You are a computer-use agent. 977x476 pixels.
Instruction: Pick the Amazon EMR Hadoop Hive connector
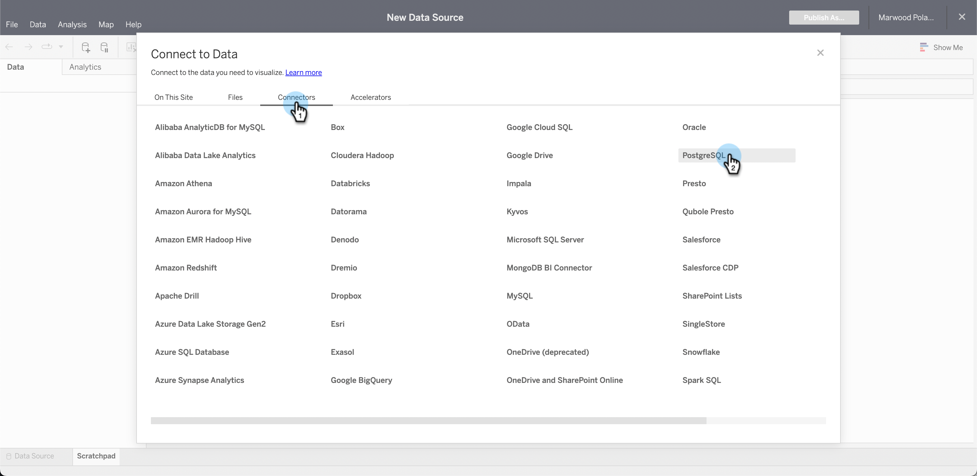[x=203, y=240]
